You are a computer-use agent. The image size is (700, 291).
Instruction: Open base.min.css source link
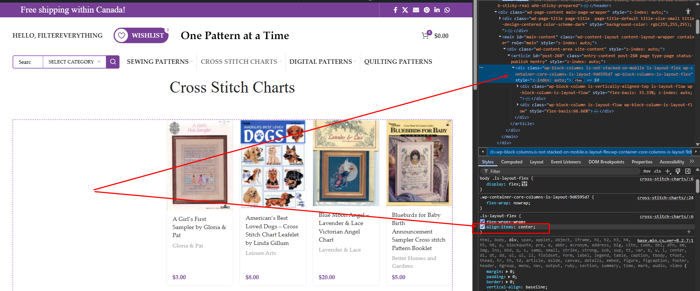point(665,240)
